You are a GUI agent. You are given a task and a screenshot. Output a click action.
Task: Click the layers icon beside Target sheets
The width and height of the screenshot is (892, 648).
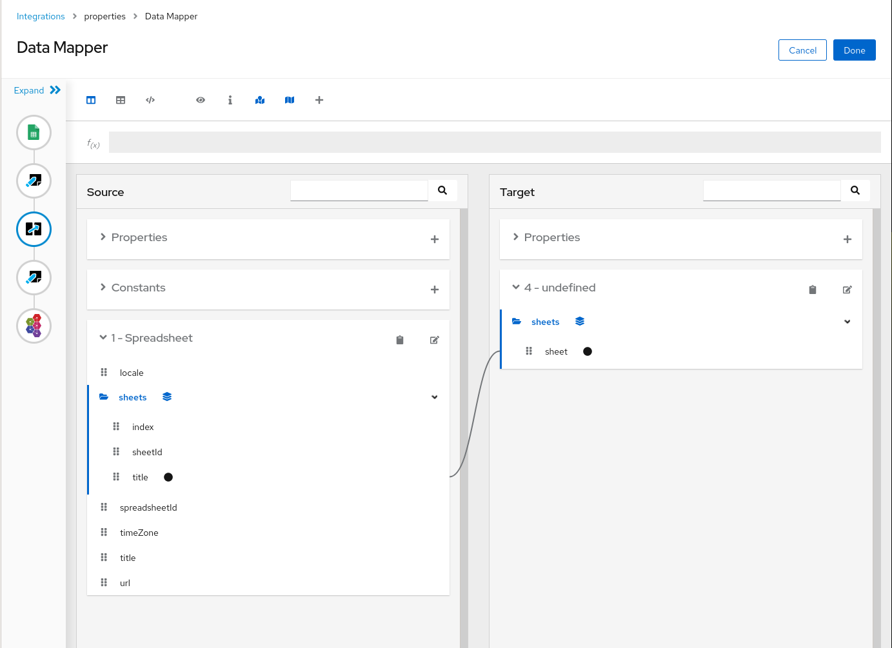(x=580, y=321)
